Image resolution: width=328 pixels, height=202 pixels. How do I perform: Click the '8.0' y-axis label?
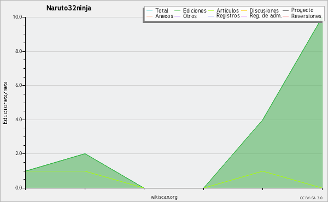(x=19, y=51)
